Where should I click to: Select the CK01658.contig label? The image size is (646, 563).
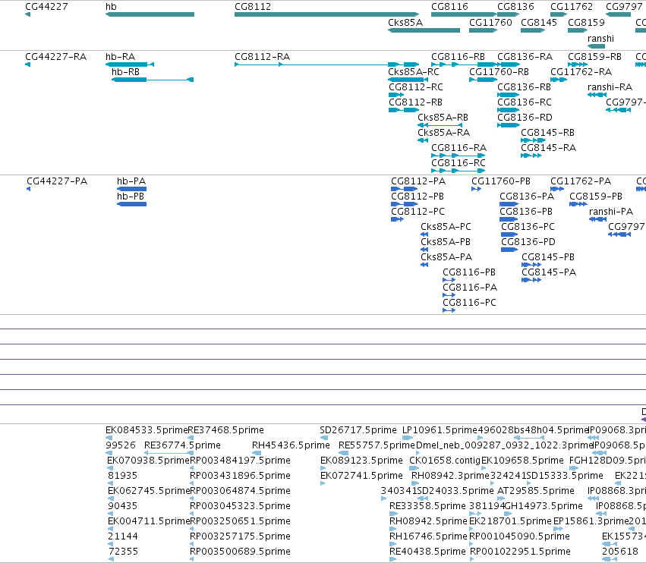(445, 461)
